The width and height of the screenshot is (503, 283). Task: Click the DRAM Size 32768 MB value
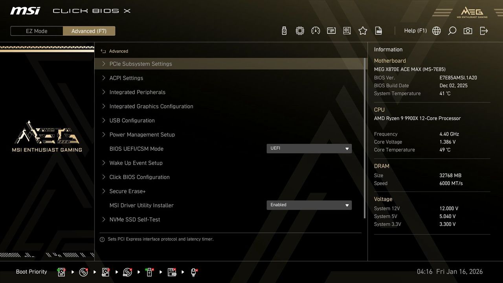450,175
